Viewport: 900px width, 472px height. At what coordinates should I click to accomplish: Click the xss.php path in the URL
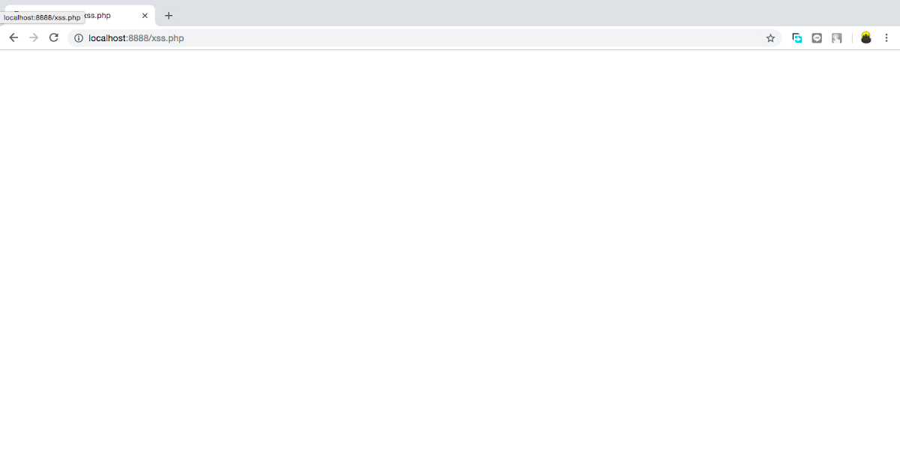[166, 38]
